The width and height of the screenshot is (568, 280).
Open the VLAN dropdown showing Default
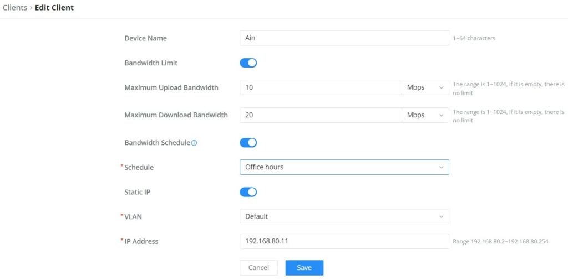click(344, 216)
